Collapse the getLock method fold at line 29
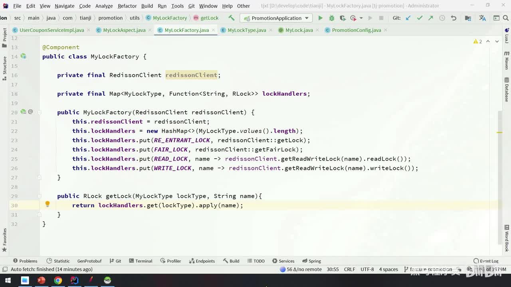Viewport: 511px width, 287px height. [40, 196]
